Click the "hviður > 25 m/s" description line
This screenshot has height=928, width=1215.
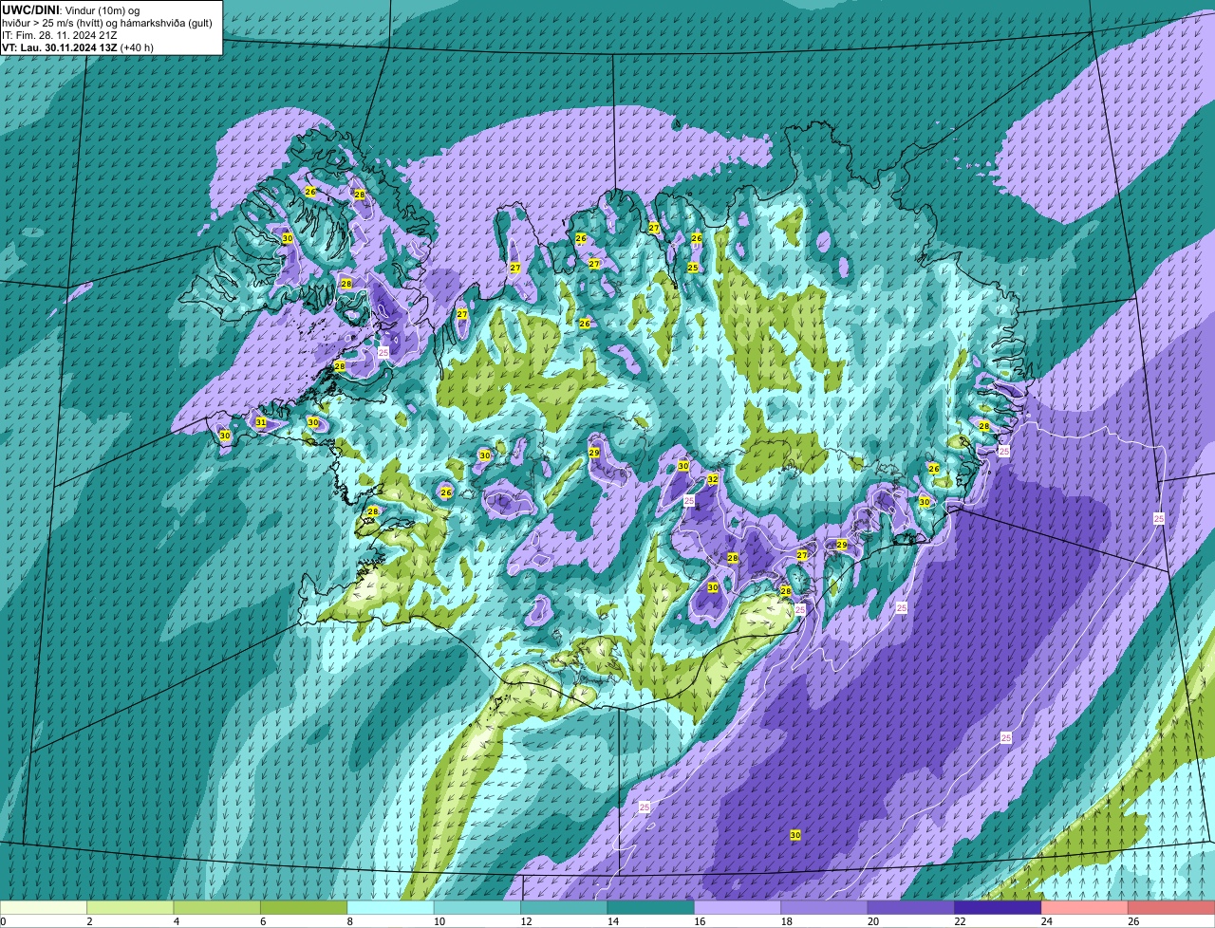coord(107,23)
